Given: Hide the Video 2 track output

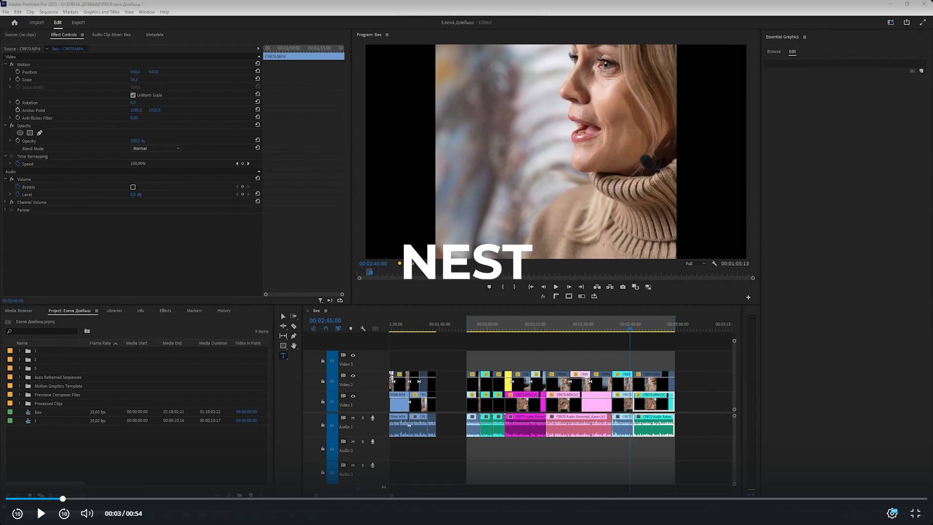Looking at the screenshot, I should (353, 376).
